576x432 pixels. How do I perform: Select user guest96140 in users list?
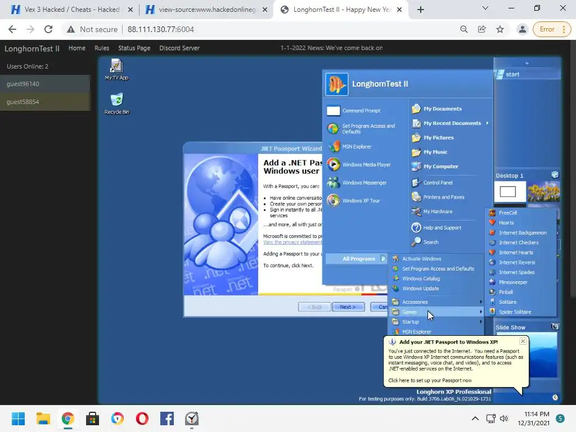point(45,84)
